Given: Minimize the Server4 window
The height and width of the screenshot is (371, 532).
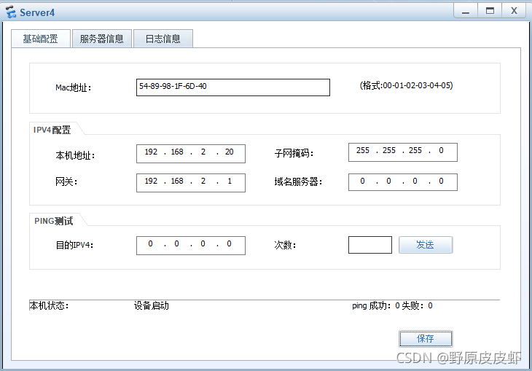Looking at the screenshot, I should [x=466, y=11].
